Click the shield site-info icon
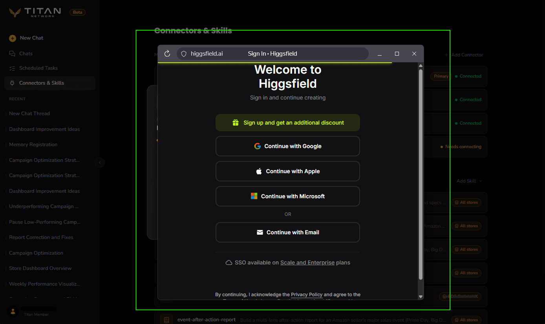Screen dimensions: 545x324 point(183,54)
